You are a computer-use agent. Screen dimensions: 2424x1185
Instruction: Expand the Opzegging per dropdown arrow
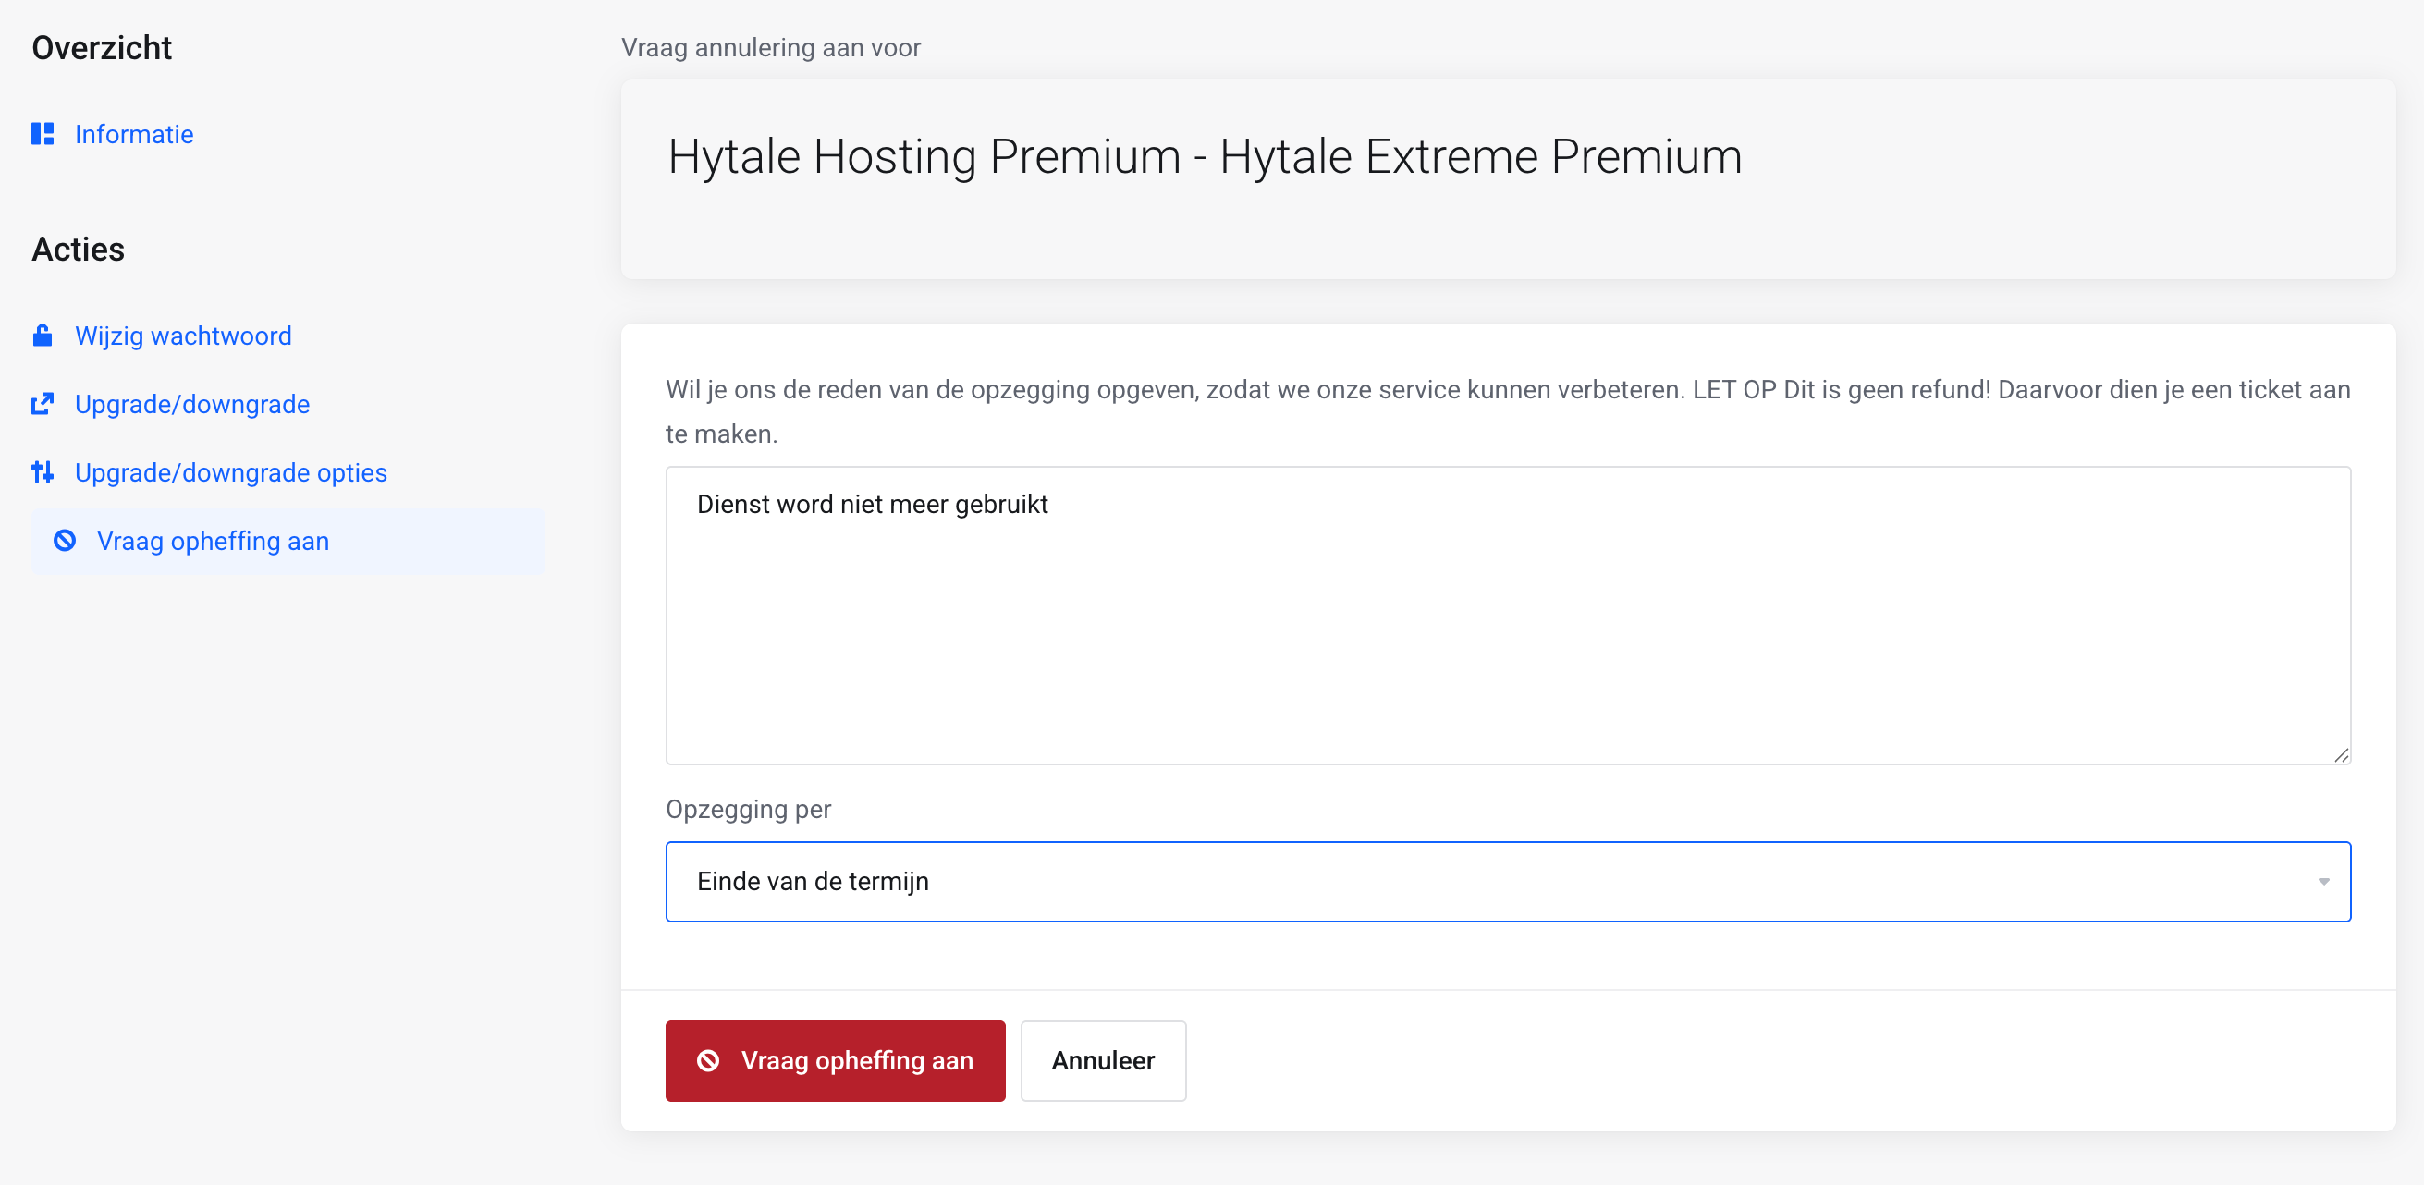[x=2322, y=882]
